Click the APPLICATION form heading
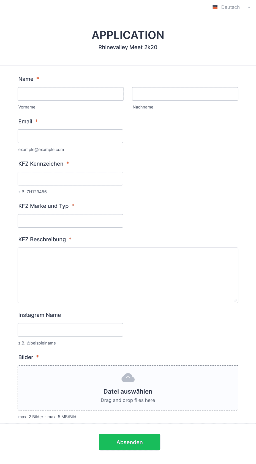Image resolution: width=256 pixels, height=464 pixels. click(x=128, y=35)
